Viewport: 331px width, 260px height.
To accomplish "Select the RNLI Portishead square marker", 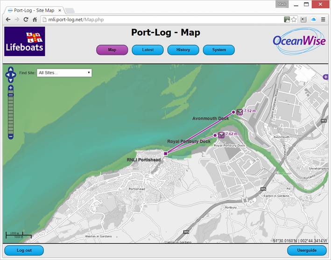I will 165,153.
